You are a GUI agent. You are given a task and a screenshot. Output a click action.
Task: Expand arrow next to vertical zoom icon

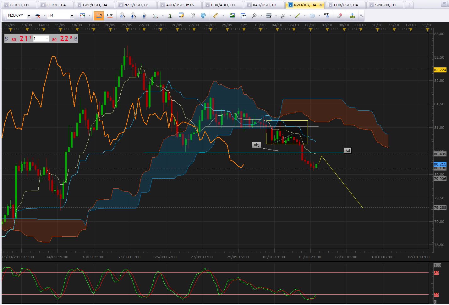coord(162,16)
